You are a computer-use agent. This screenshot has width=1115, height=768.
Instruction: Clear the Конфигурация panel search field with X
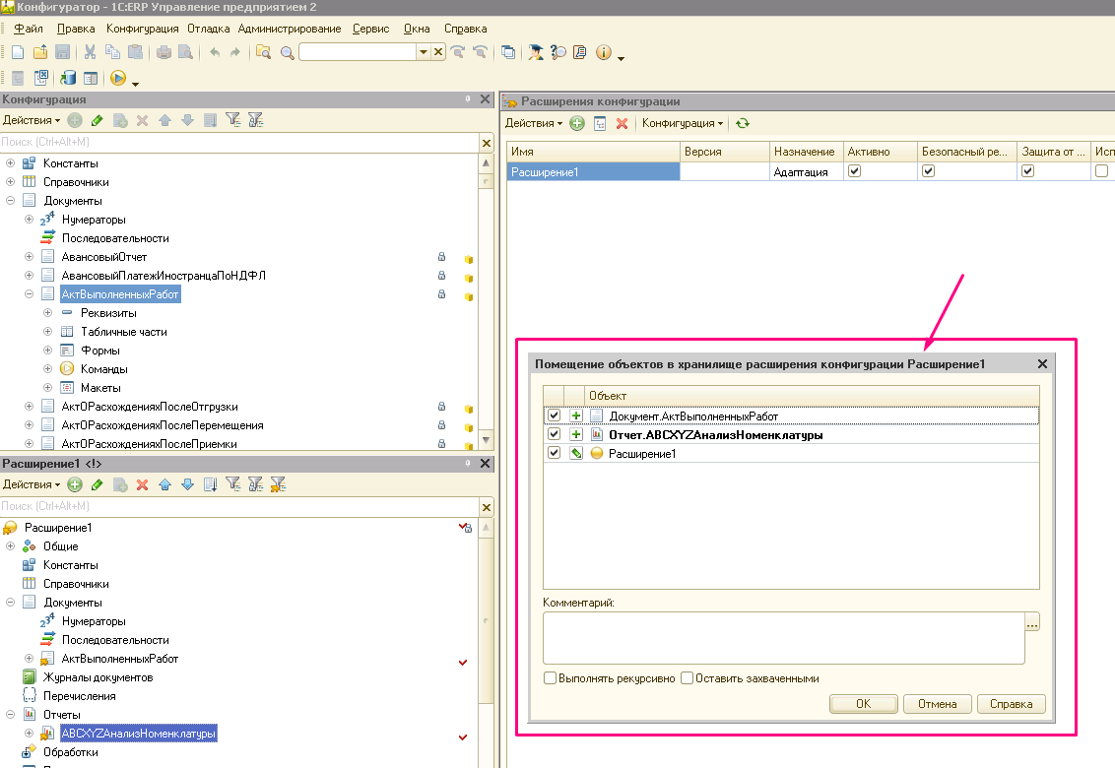click(487, 143)
